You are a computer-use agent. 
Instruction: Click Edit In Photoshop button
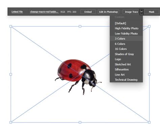click(108, 12)
